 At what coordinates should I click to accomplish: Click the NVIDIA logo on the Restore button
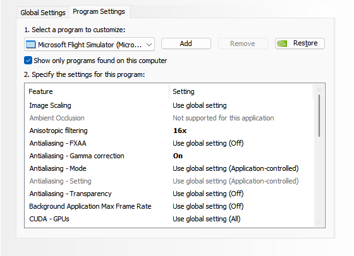click(282, 44)
